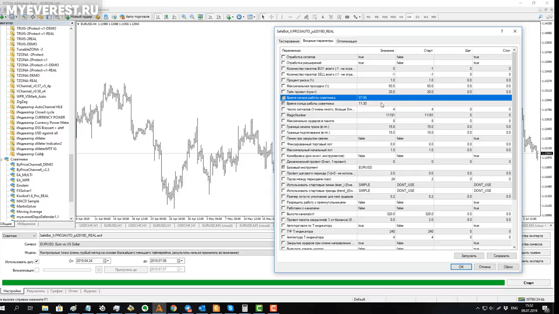Click the visualization speed slider

pyautogui.click(x=67, y=270)
